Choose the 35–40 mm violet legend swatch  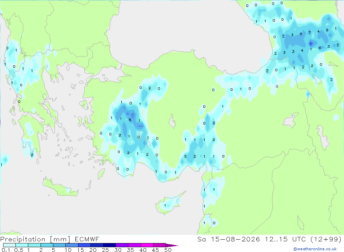click(x=135, y=245)
